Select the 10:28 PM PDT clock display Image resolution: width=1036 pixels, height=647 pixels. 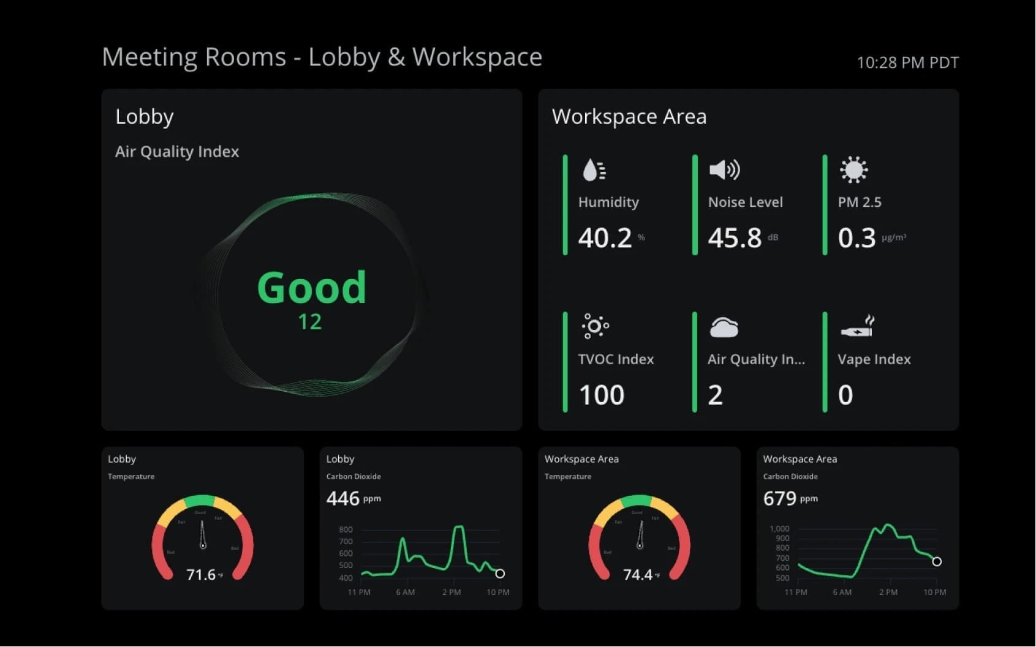tap(907, 62)
